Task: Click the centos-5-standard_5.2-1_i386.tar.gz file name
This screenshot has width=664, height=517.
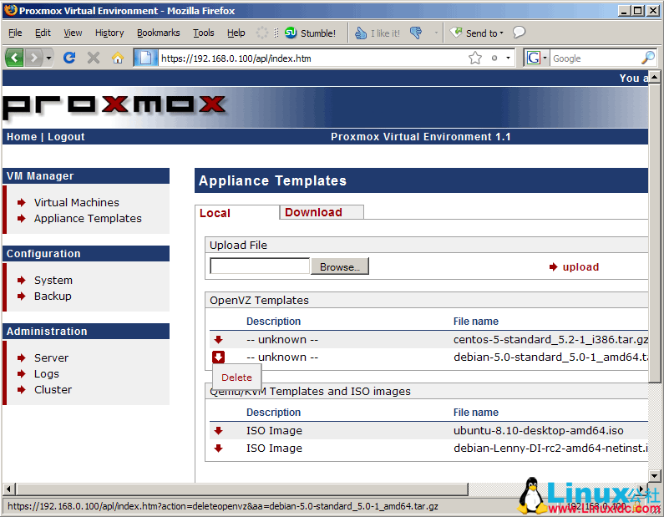Action: tap(550, 340)
